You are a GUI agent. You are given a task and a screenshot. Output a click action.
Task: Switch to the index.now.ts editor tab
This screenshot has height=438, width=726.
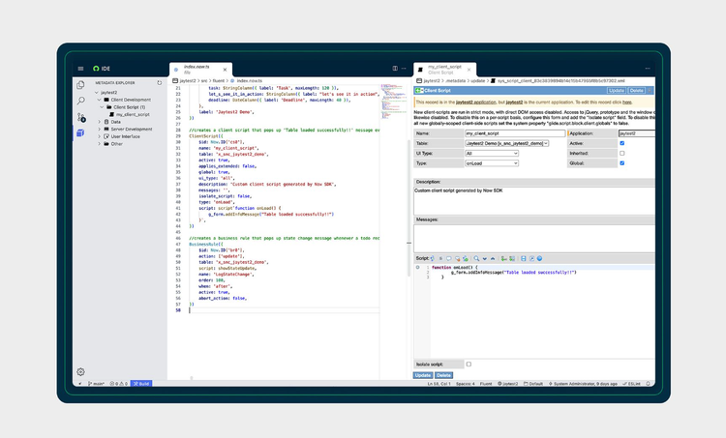pyautogui.click(x=197, y=68)
